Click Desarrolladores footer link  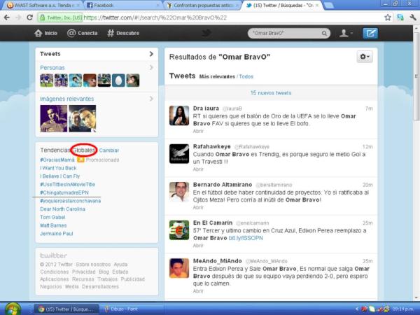pyautogui.click(x=100, y=286)
